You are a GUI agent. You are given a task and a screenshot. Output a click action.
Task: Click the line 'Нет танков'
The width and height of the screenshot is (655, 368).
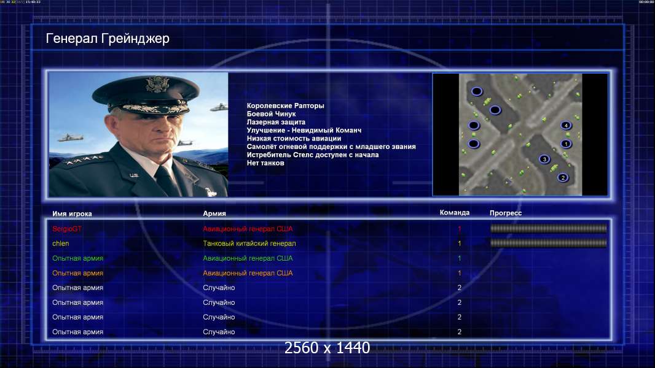(265, 163)
